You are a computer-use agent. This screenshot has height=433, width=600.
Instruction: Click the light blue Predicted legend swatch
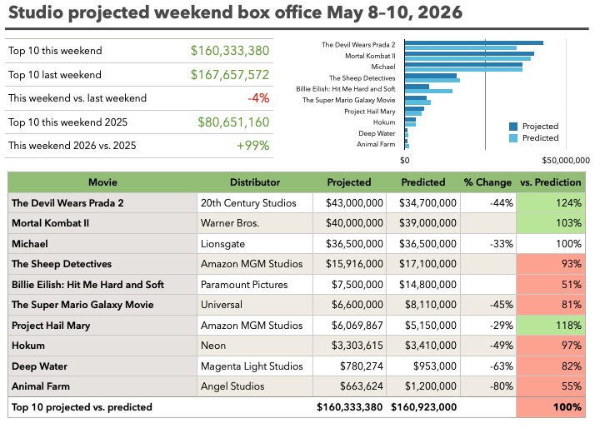coord(513,138)
